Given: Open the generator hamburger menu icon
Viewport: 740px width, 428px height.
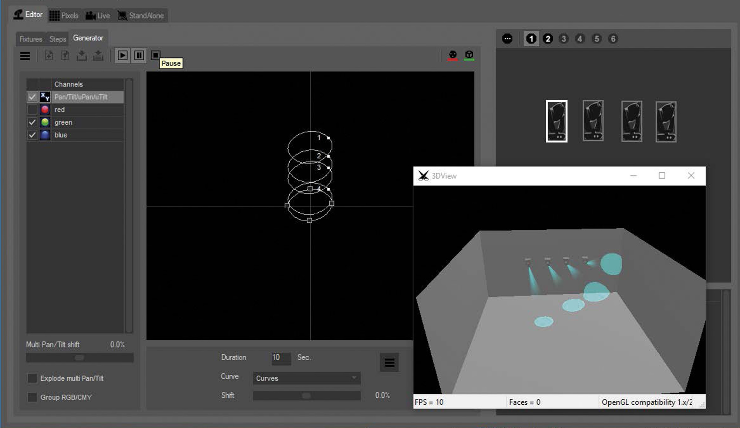Looking at the screenshot, I should (25, 56).
